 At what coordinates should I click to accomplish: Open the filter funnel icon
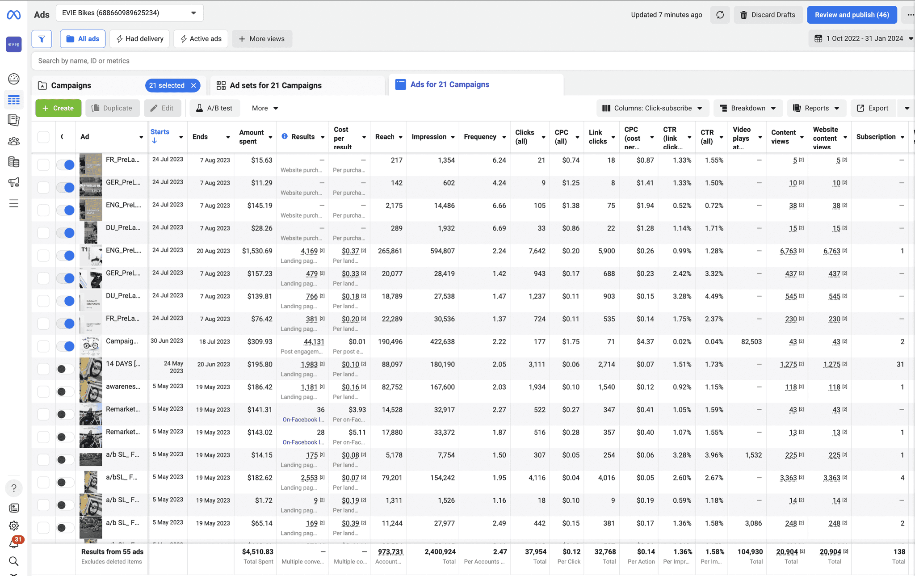click(42, 39)
